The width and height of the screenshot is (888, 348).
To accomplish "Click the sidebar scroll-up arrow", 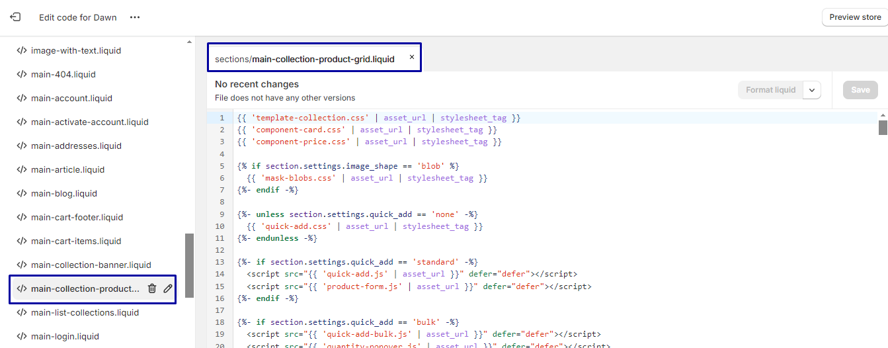I will coord(190,42).
